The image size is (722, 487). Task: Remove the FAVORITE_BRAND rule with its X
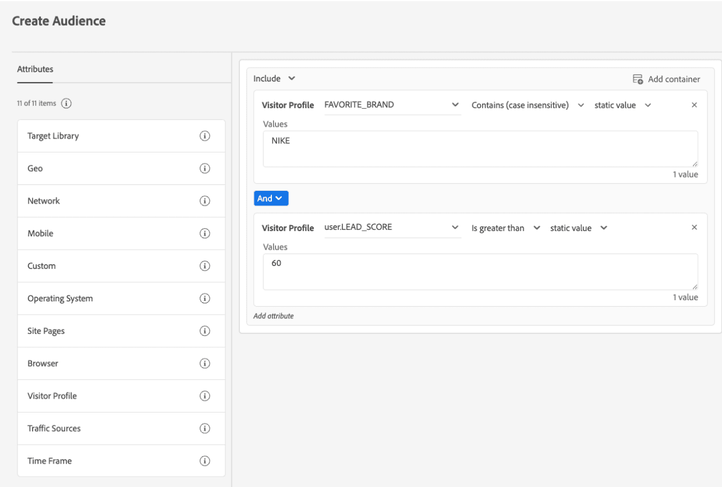tap(694, 105)
